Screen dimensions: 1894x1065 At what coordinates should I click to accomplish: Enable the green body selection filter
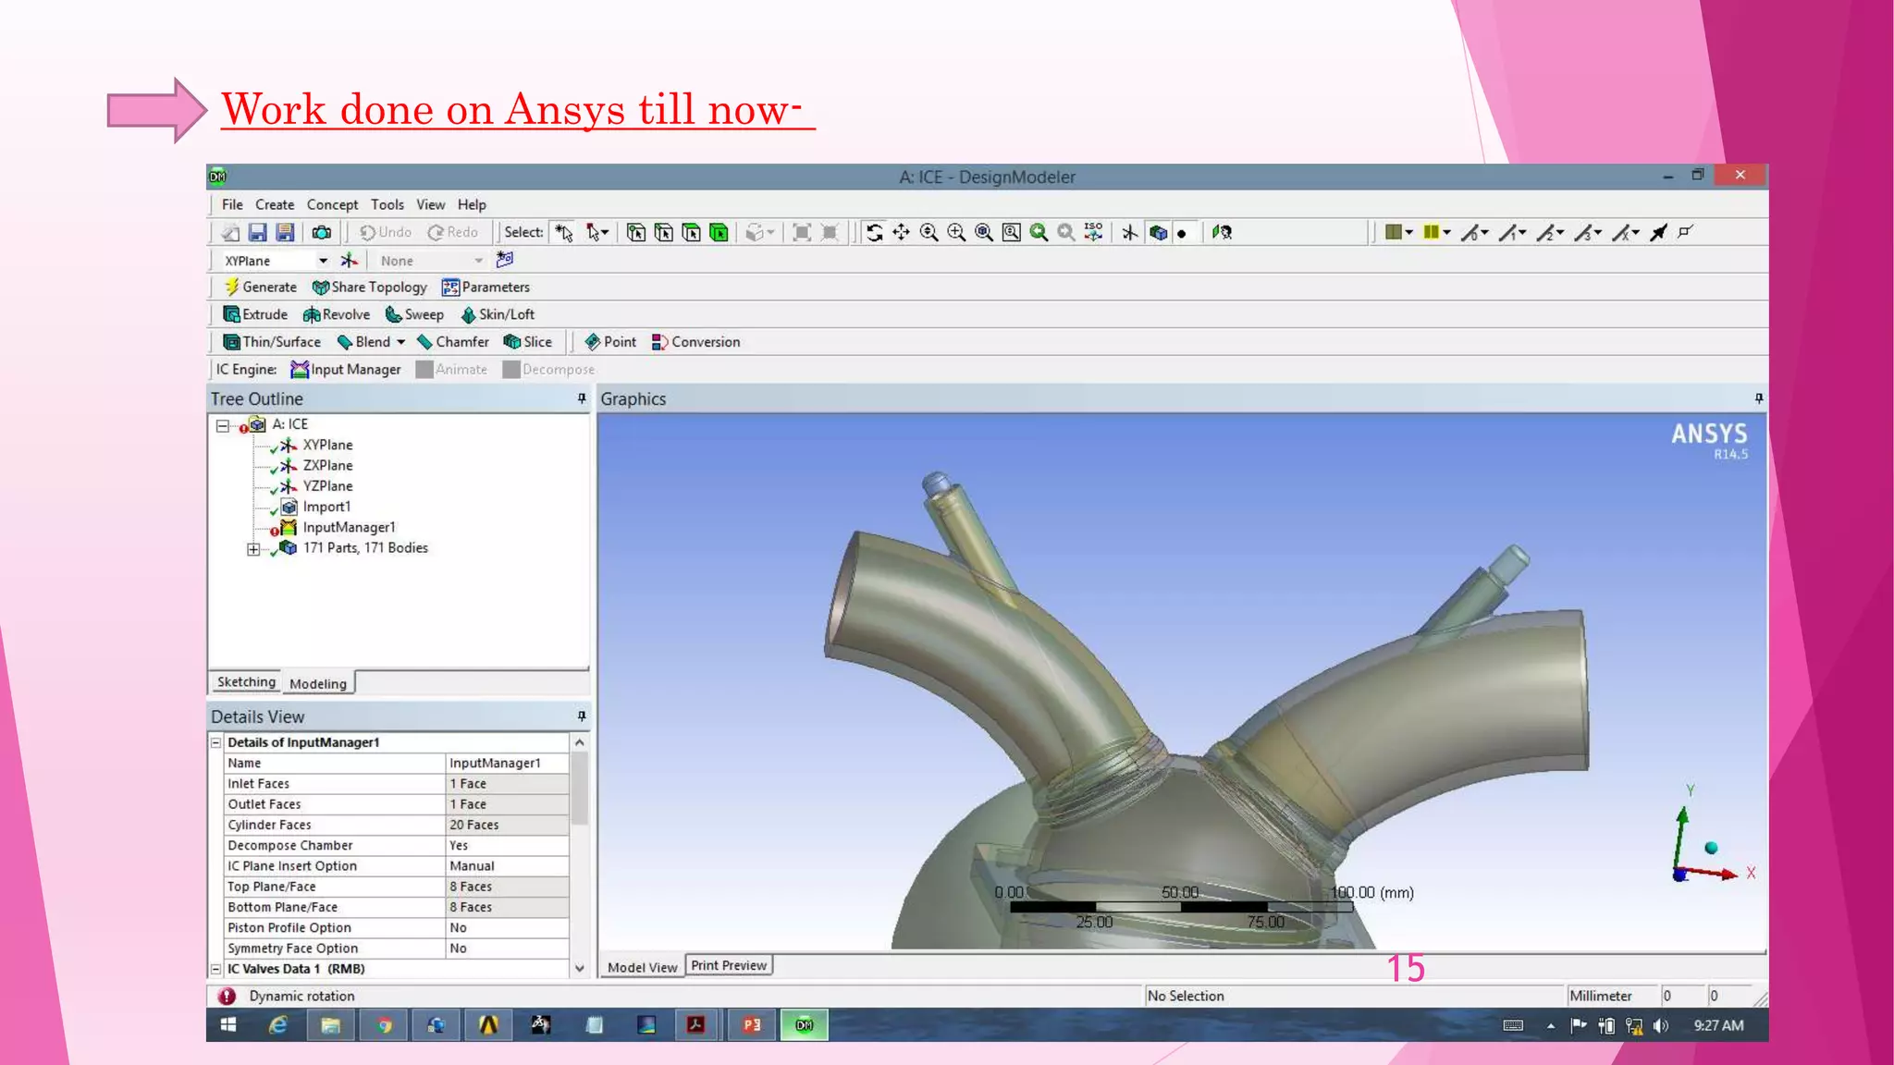point(719,233)
